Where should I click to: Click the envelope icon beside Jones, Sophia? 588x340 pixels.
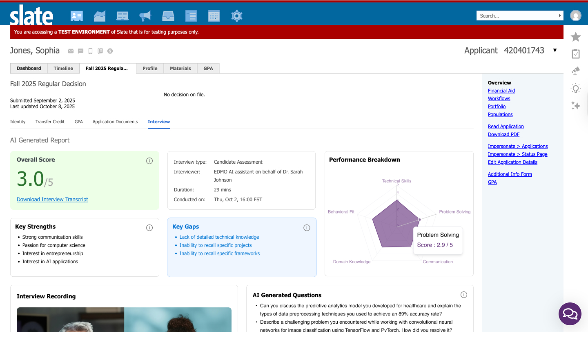point(71,51)
